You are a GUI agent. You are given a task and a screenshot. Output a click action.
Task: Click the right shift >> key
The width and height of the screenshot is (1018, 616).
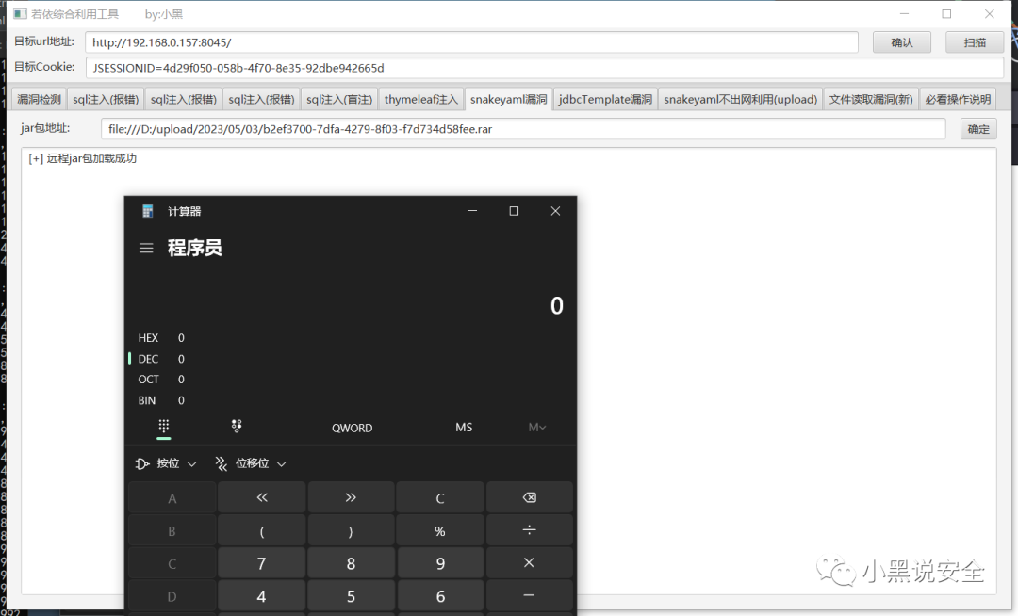pos(351,497)
